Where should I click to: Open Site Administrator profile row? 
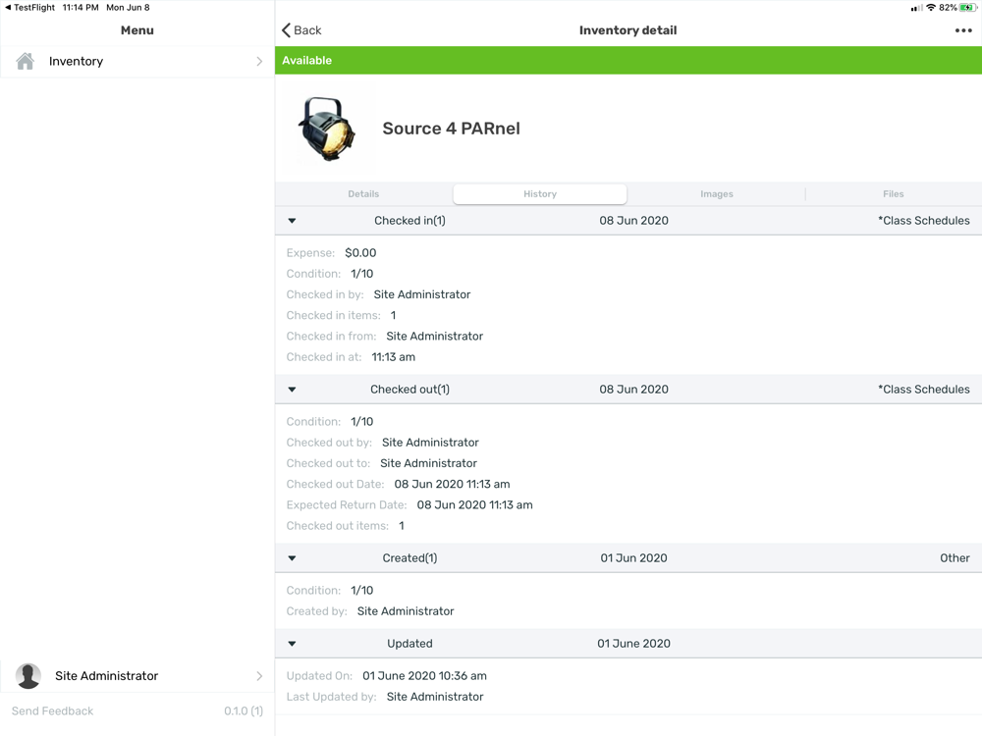point(137,676)
